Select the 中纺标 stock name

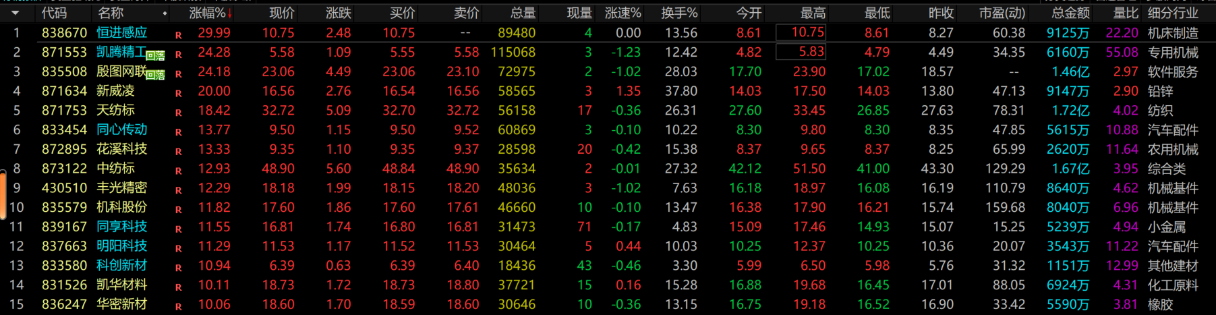[x=115, y=169]
